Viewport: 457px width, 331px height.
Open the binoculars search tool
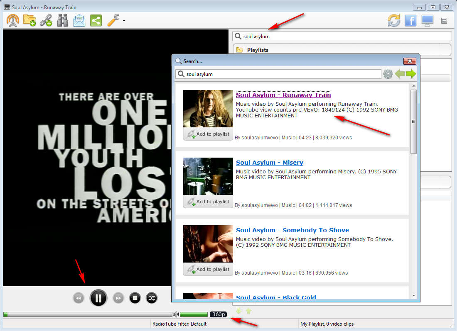[x=63, y=20]
